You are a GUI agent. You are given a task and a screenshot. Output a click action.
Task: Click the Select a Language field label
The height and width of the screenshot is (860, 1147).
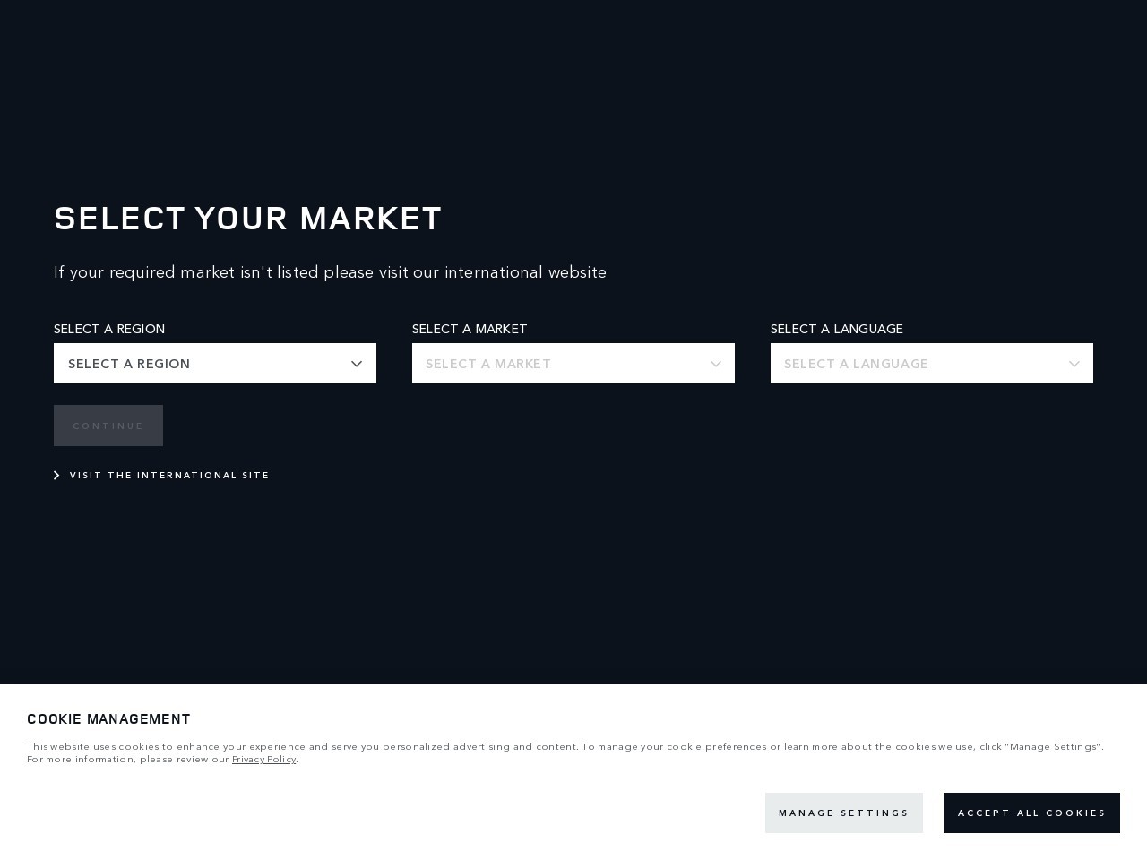[837, 329]
